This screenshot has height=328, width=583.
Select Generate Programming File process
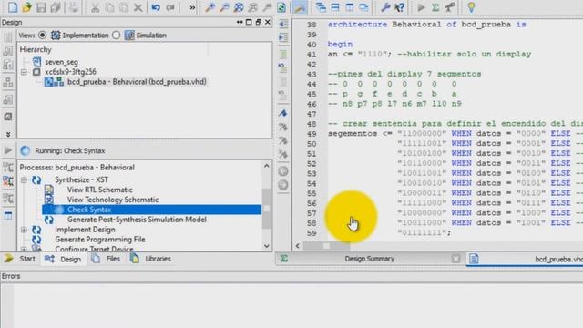coord(100,240)
